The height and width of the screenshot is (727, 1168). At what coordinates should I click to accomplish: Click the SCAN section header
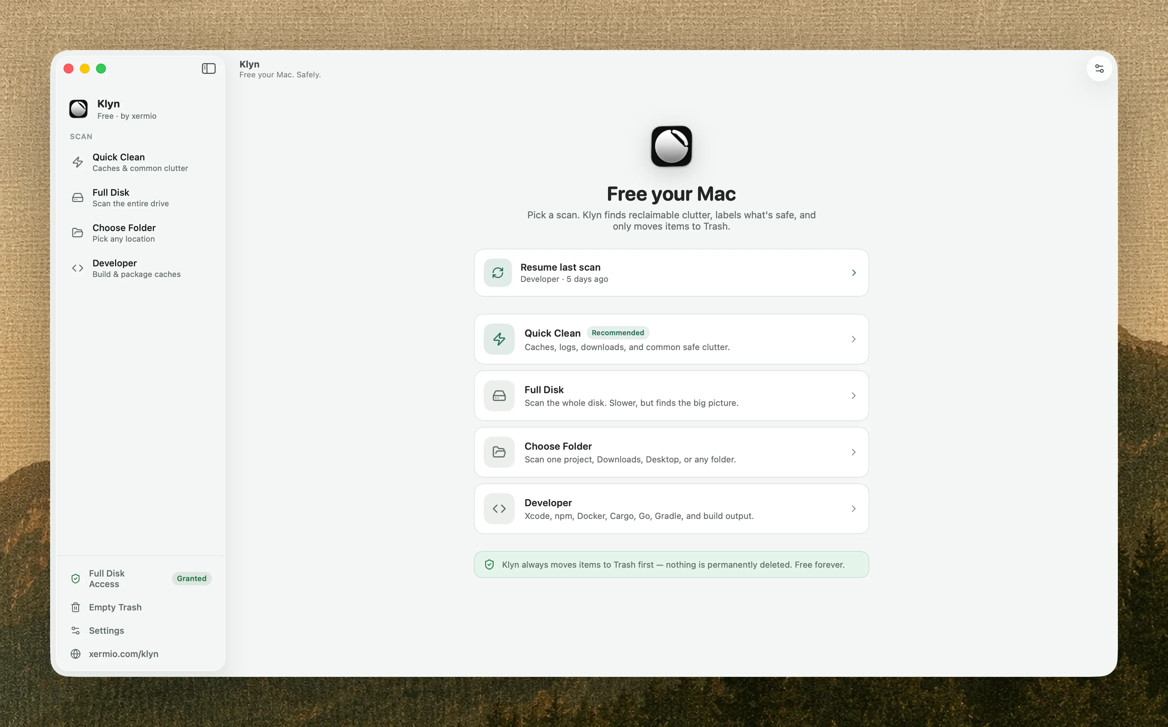(x=81, y=137)
